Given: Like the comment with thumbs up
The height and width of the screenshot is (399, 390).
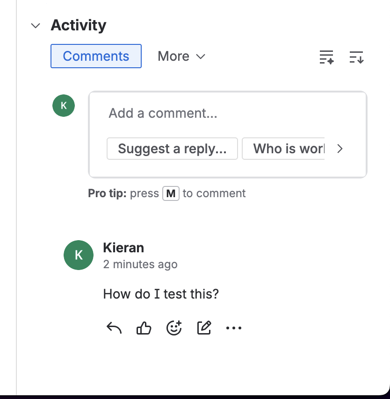Looking at the screenshot, I should click(x=144, y=328).
